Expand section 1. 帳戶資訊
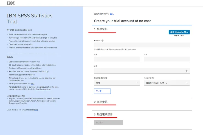This screenshot has height=135, width=203. [101, 29]
